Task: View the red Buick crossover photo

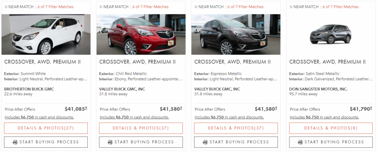Action: (141, 34)
